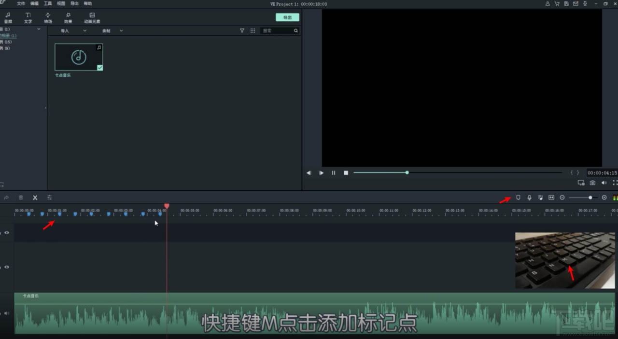
Task: Open the 导出 menu in menu bar
Action: click(74, 3)
